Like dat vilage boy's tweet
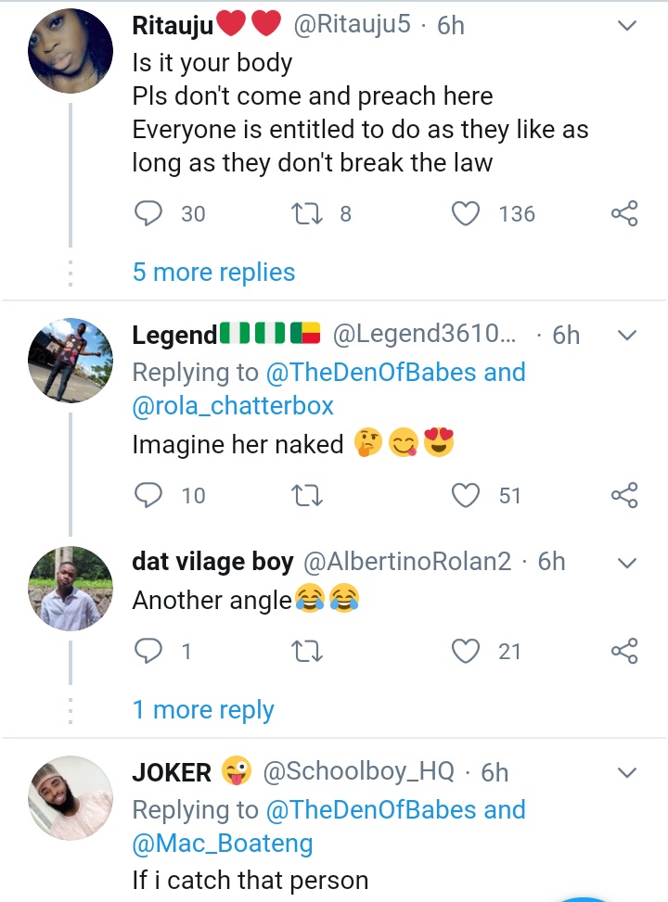The image size is (668, 902). click(465, 652)
